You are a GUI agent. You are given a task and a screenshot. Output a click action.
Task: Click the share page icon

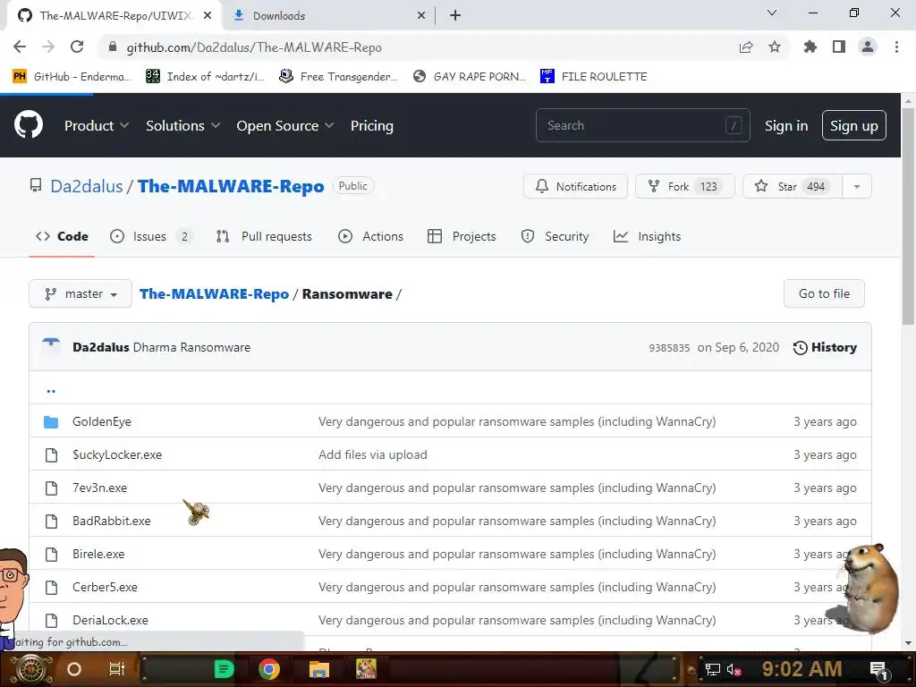tap(746, 47)
